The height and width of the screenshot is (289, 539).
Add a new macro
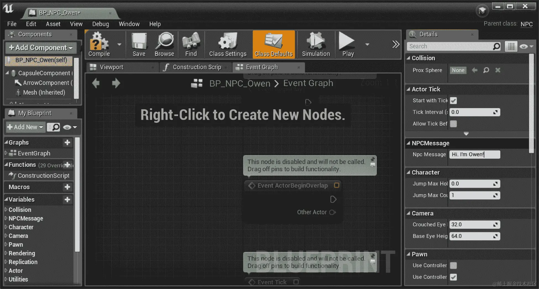67,187
